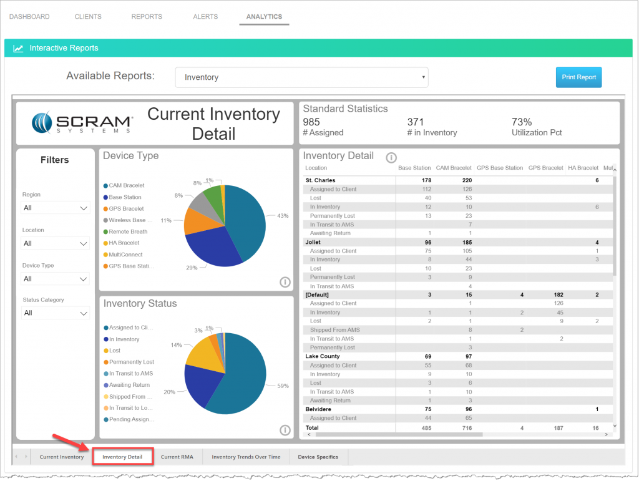
Task: Open the ALERTS section in the top navigation
Action: tap(205, 17)
